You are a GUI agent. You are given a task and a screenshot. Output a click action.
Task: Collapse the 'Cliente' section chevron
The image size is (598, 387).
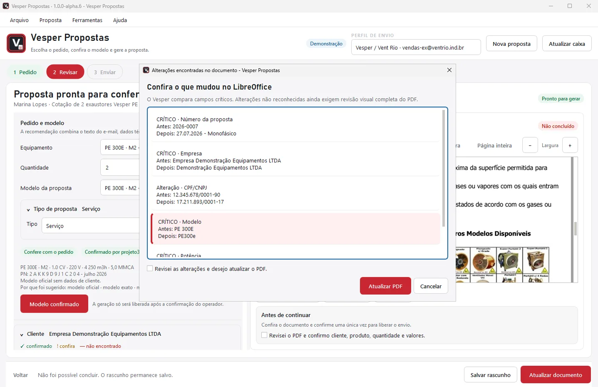pos(22,334)
